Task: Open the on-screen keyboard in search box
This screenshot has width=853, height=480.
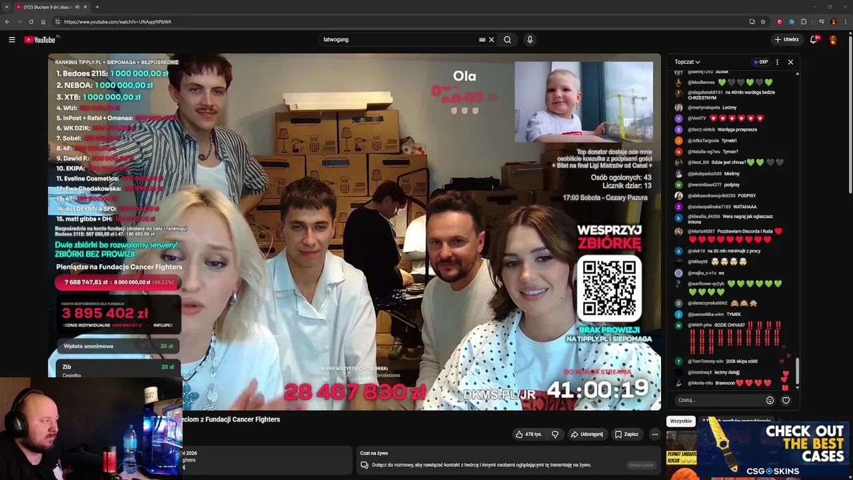Action: pyautogui.click(x=482, y=39)
